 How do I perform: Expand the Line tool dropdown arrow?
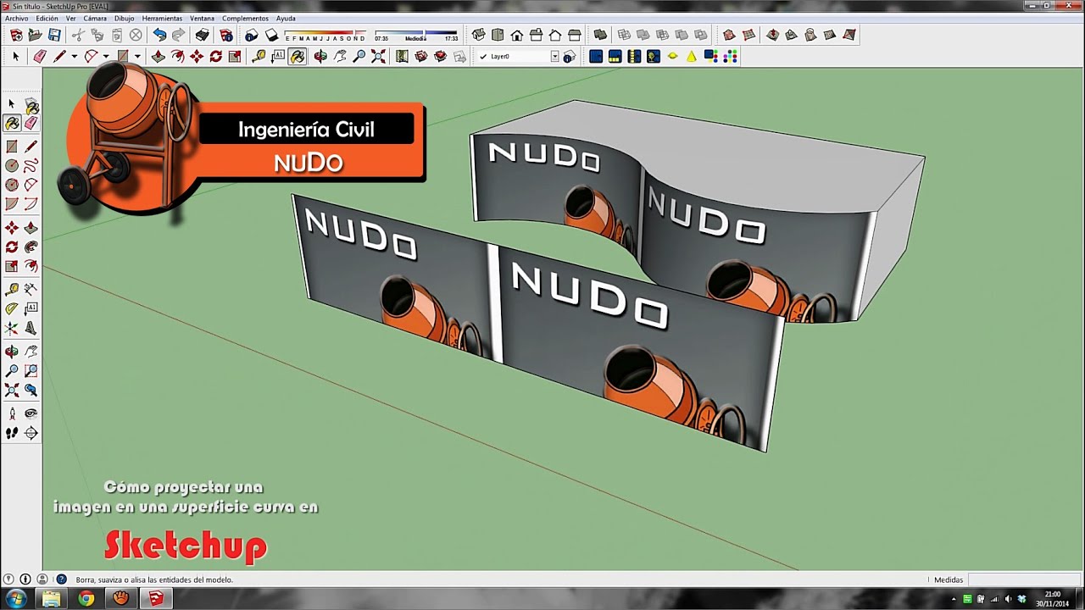75,57
